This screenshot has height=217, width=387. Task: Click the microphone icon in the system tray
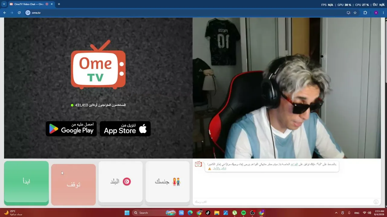point(349,213)
